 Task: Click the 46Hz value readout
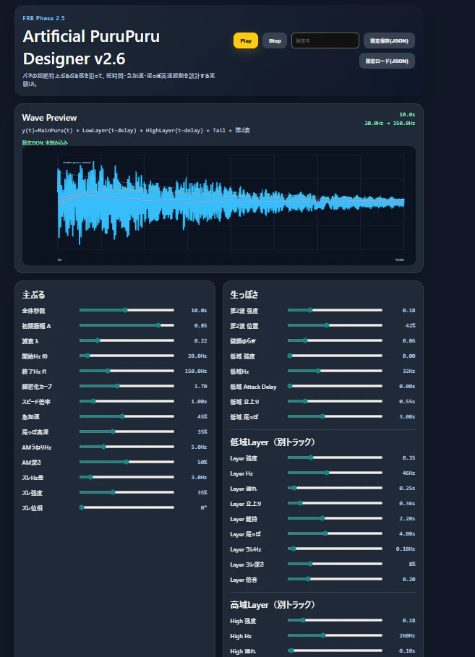coord(408,473)
